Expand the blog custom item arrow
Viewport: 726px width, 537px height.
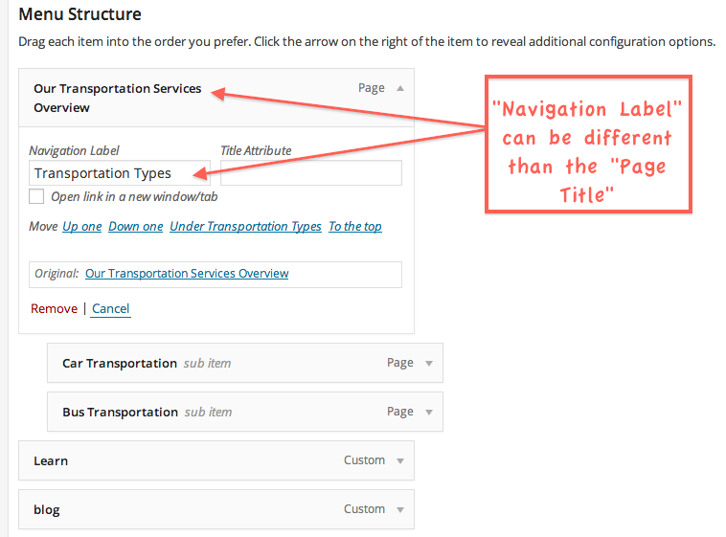click(x=400, y=509)
